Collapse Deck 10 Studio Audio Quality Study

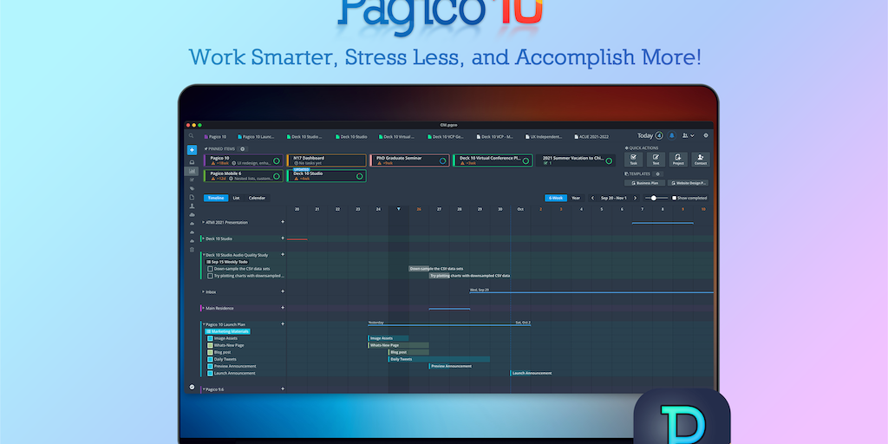[x=204, y=255]
